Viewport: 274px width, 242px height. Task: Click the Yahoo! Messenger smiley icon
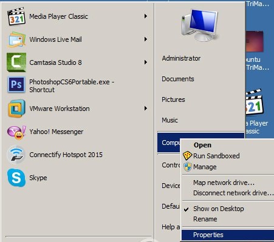click(x=16, y=132)
